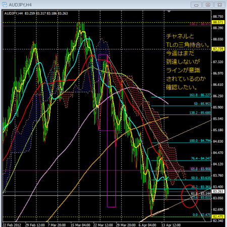Select Fibonacci level 161.8 - 86.227
227x227 pixels.
[200, 95]
